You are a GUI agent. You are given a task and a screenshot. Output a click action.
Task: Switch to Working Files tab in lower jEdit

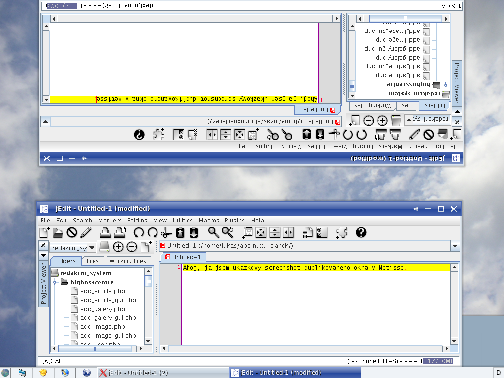coord(127,261)
